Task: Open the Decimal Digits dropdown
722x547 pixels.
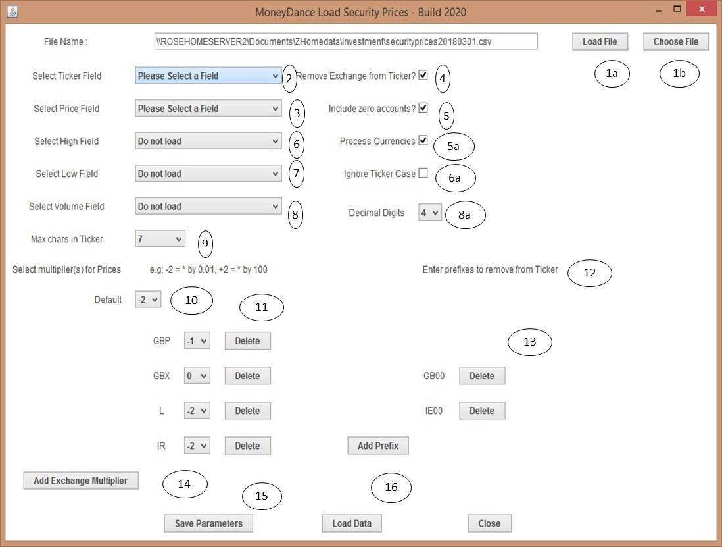Action: pos(430,213)
